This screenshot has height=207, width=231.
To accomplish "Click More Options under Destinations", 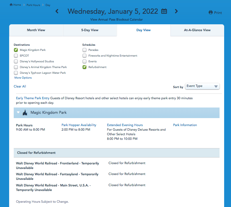I will point(23,78).
